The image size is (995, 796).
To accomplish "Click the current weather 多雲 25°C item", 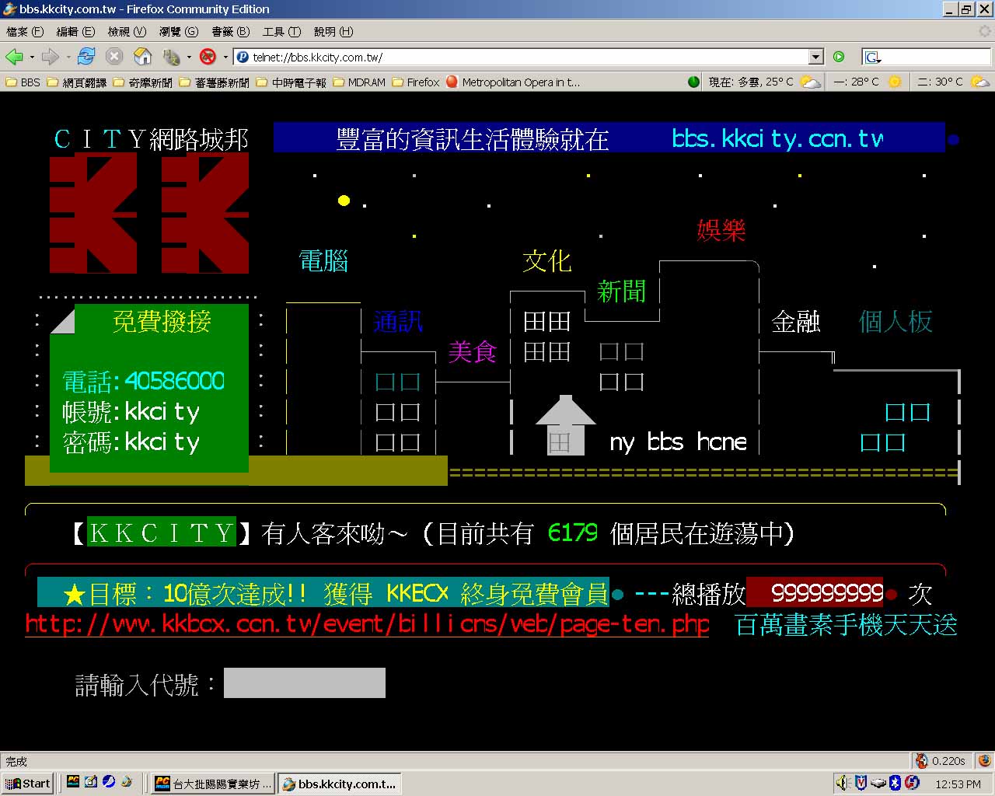I will coord(763,82).
